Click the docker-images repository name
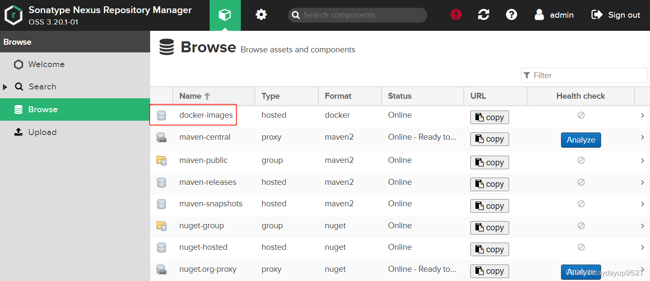Viewport: 650px width, 281px height. click(206, 115)
